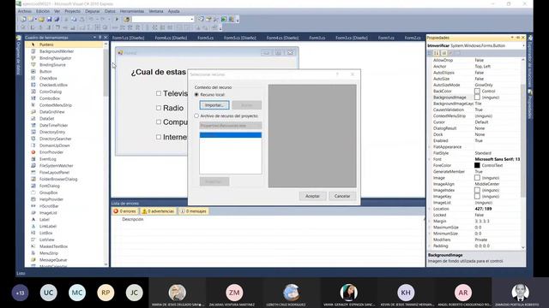Expand the FlatAppearance property

(430, 147)
